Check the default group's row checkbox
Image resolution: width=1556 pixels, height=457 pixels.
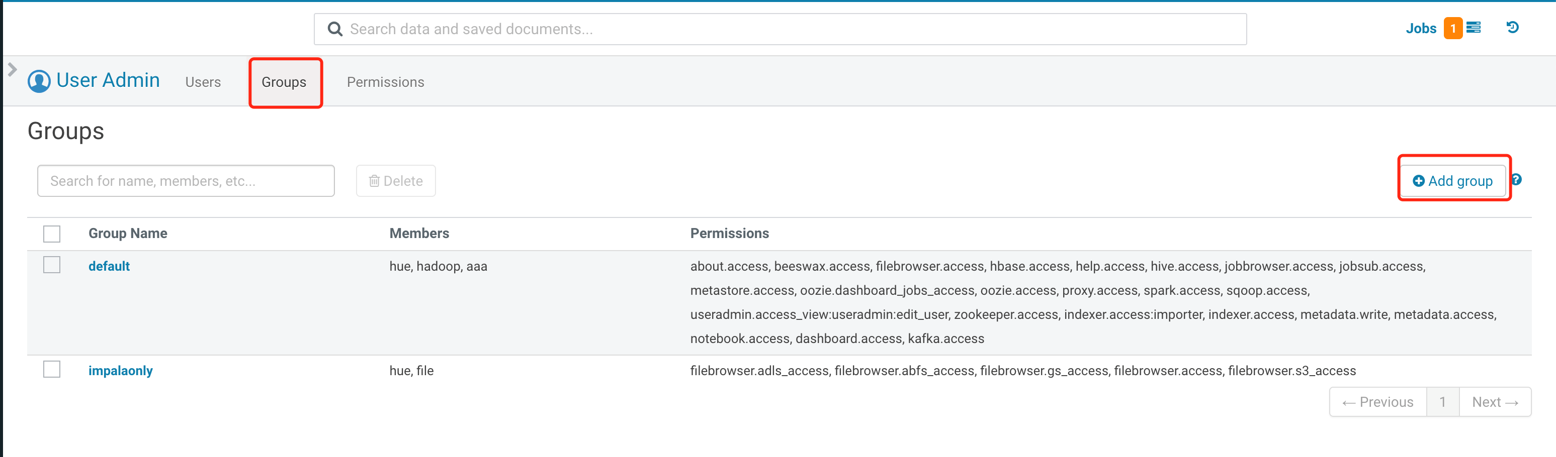coord(52,265)
